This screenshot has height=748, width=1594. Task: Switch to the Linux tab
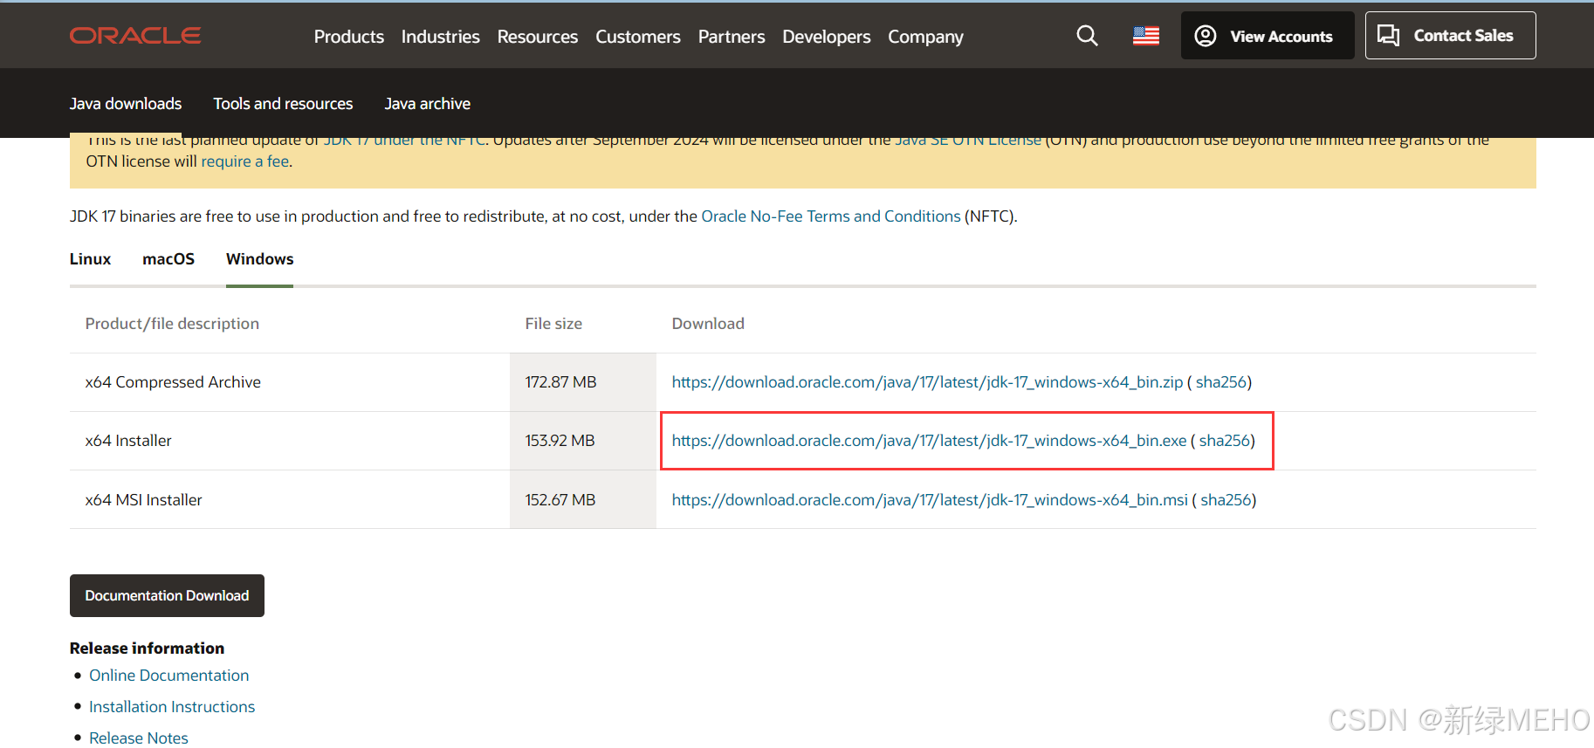(x=90, y=259)
